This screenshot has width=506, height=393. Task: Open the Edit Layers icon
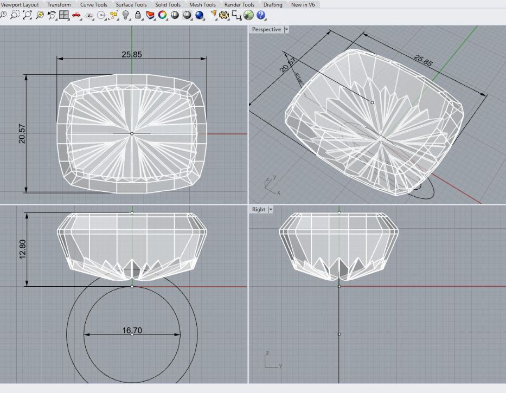pos(150,15)
